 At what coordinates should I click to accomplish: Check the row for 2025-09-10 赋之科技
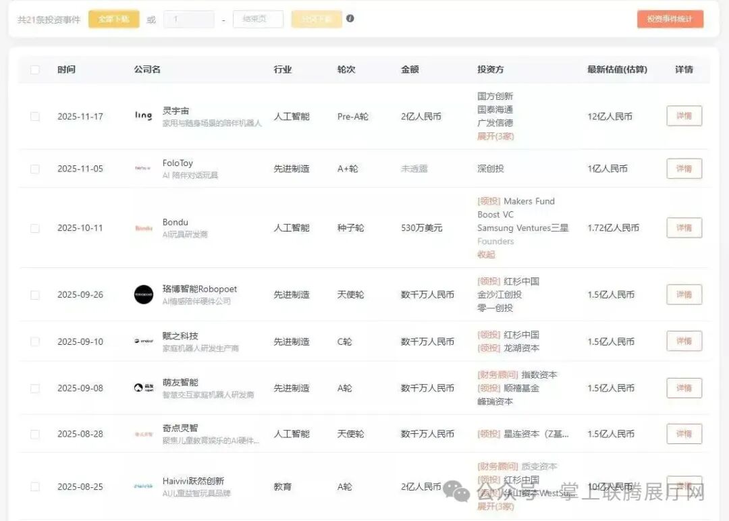35,341
